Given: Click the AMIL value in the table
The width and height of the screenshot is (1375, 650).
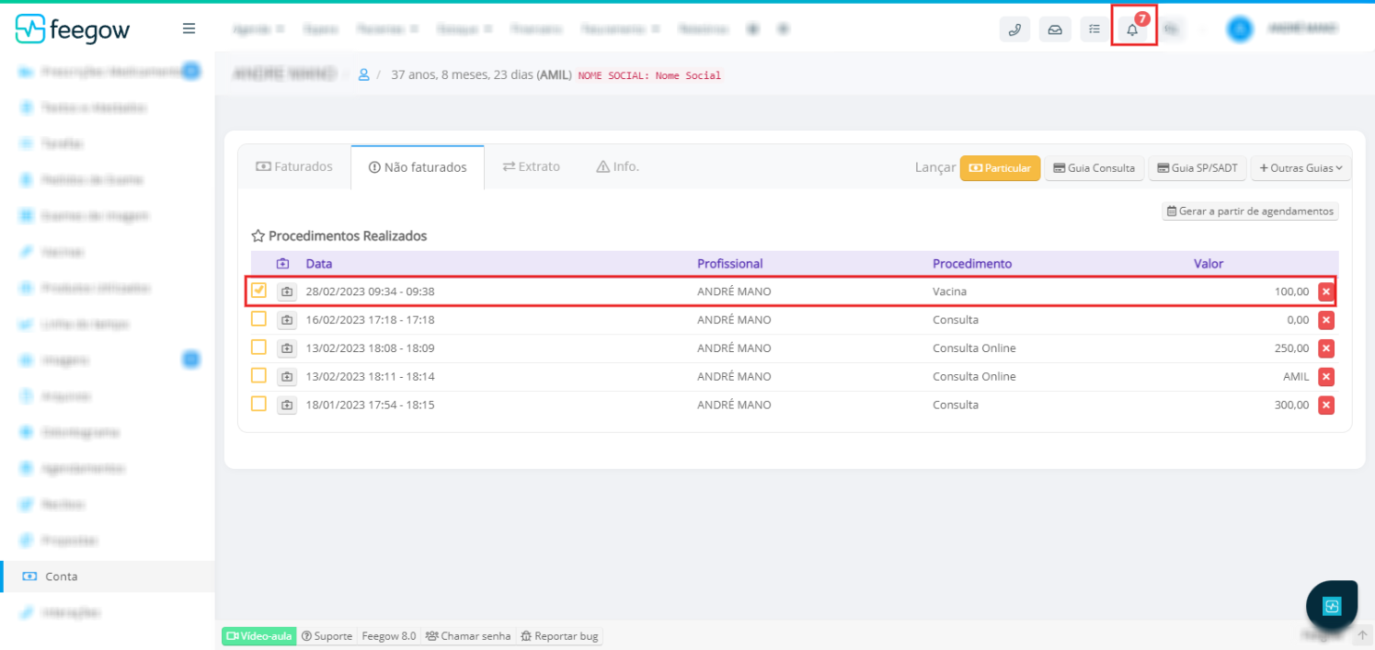Looking at the screenshot, I should pos(1296,376).
